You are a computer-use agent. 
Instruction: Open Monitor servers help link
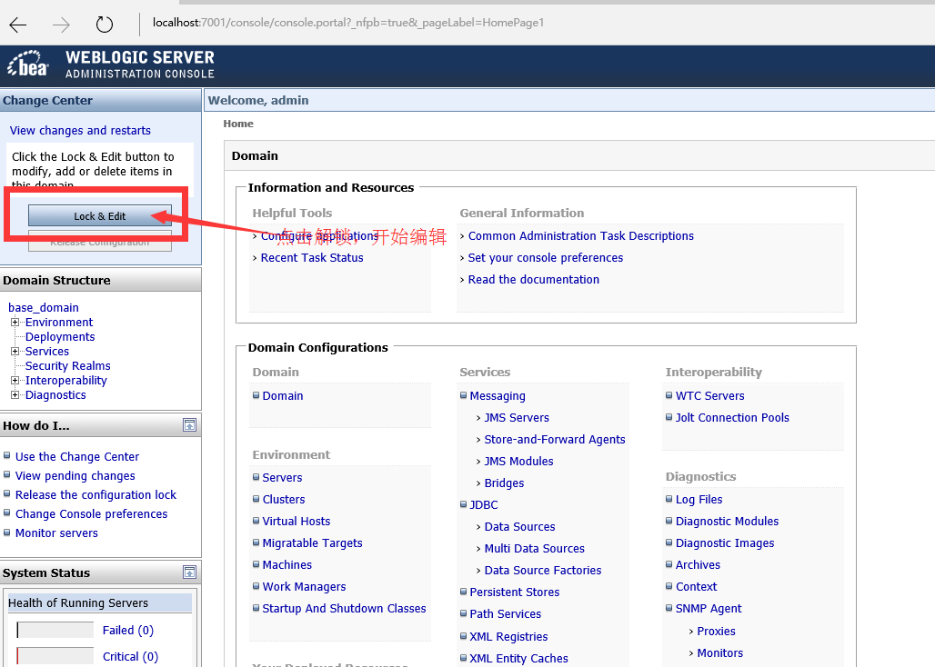pos(56,533)
